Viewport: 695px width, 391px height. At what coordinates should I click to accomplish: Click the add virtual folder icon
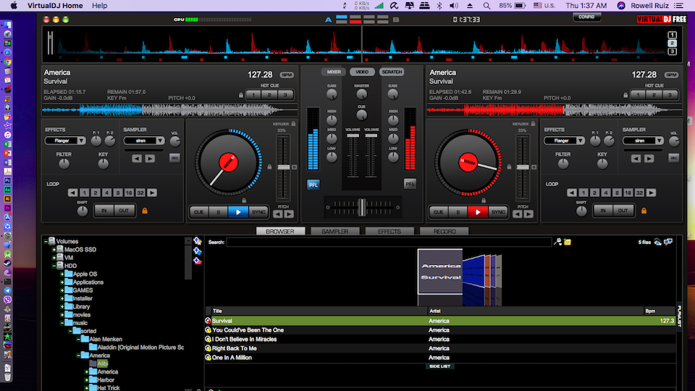point(198,251)
